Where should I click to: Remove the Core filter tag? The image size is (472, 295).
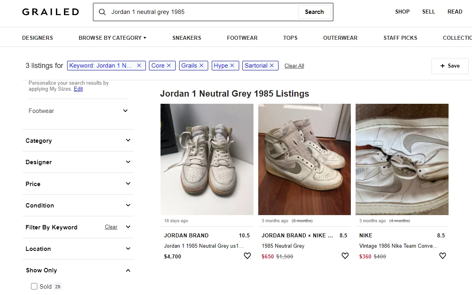pyautogui.click(x=169, y=66)
